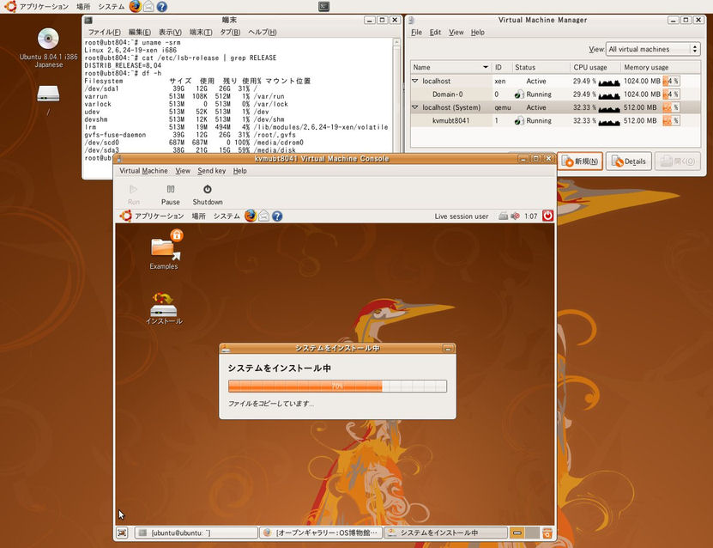Open the Examples folder on guest desktop
Screen dimensions: 713x548
[x=164, y=249]
